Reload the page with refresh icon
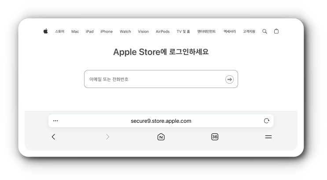Image resolution: width=327 pixels, height=180 pixels. click(x=266, y=121)
